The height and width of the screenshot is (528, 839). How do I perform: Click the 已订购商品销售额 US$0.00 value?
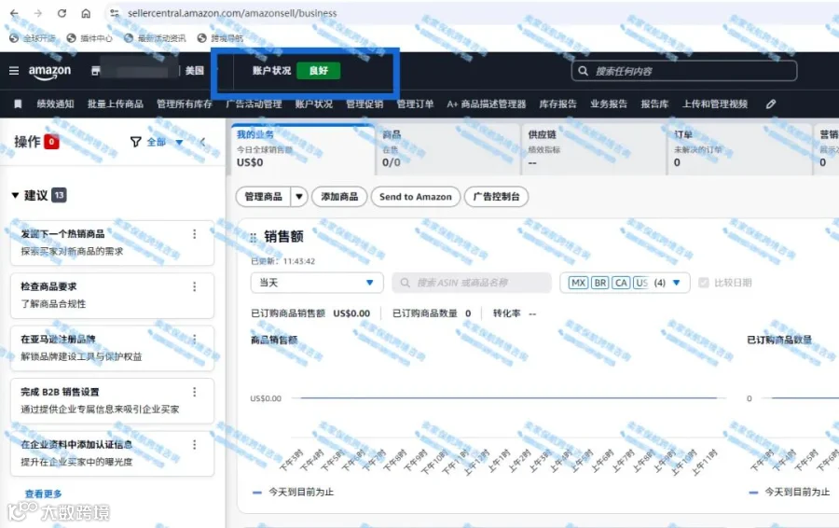pos(351,313)
